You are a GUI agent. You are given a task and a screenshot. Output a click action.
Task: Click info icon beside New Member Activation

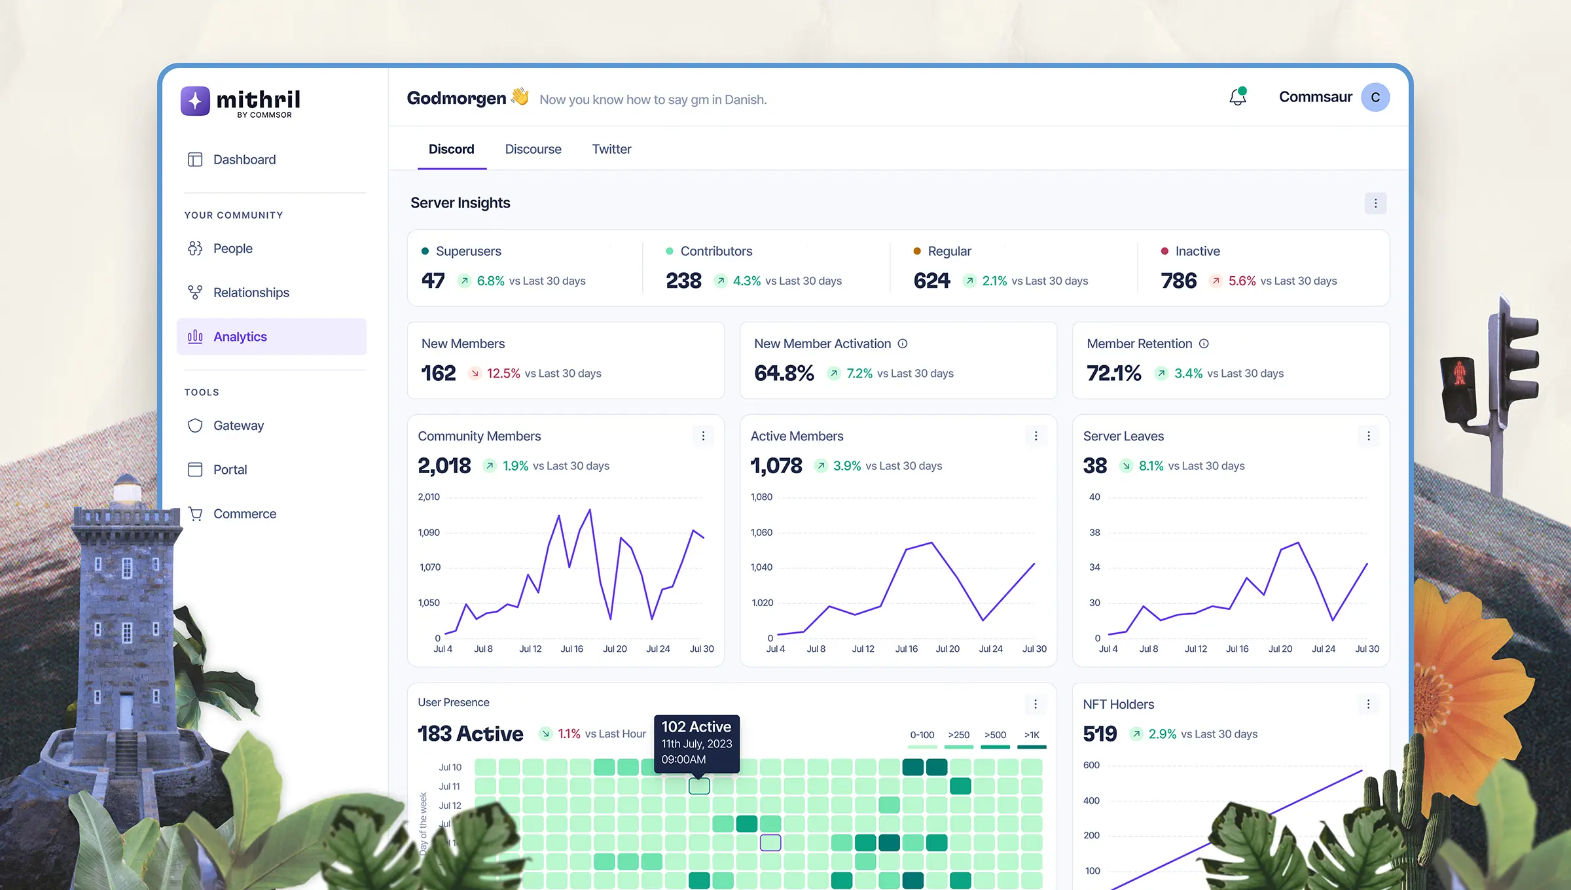(903, 344)
